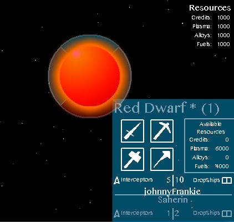Select the Red Dwarf star
The image size is (234, 222).
(90, 76)
